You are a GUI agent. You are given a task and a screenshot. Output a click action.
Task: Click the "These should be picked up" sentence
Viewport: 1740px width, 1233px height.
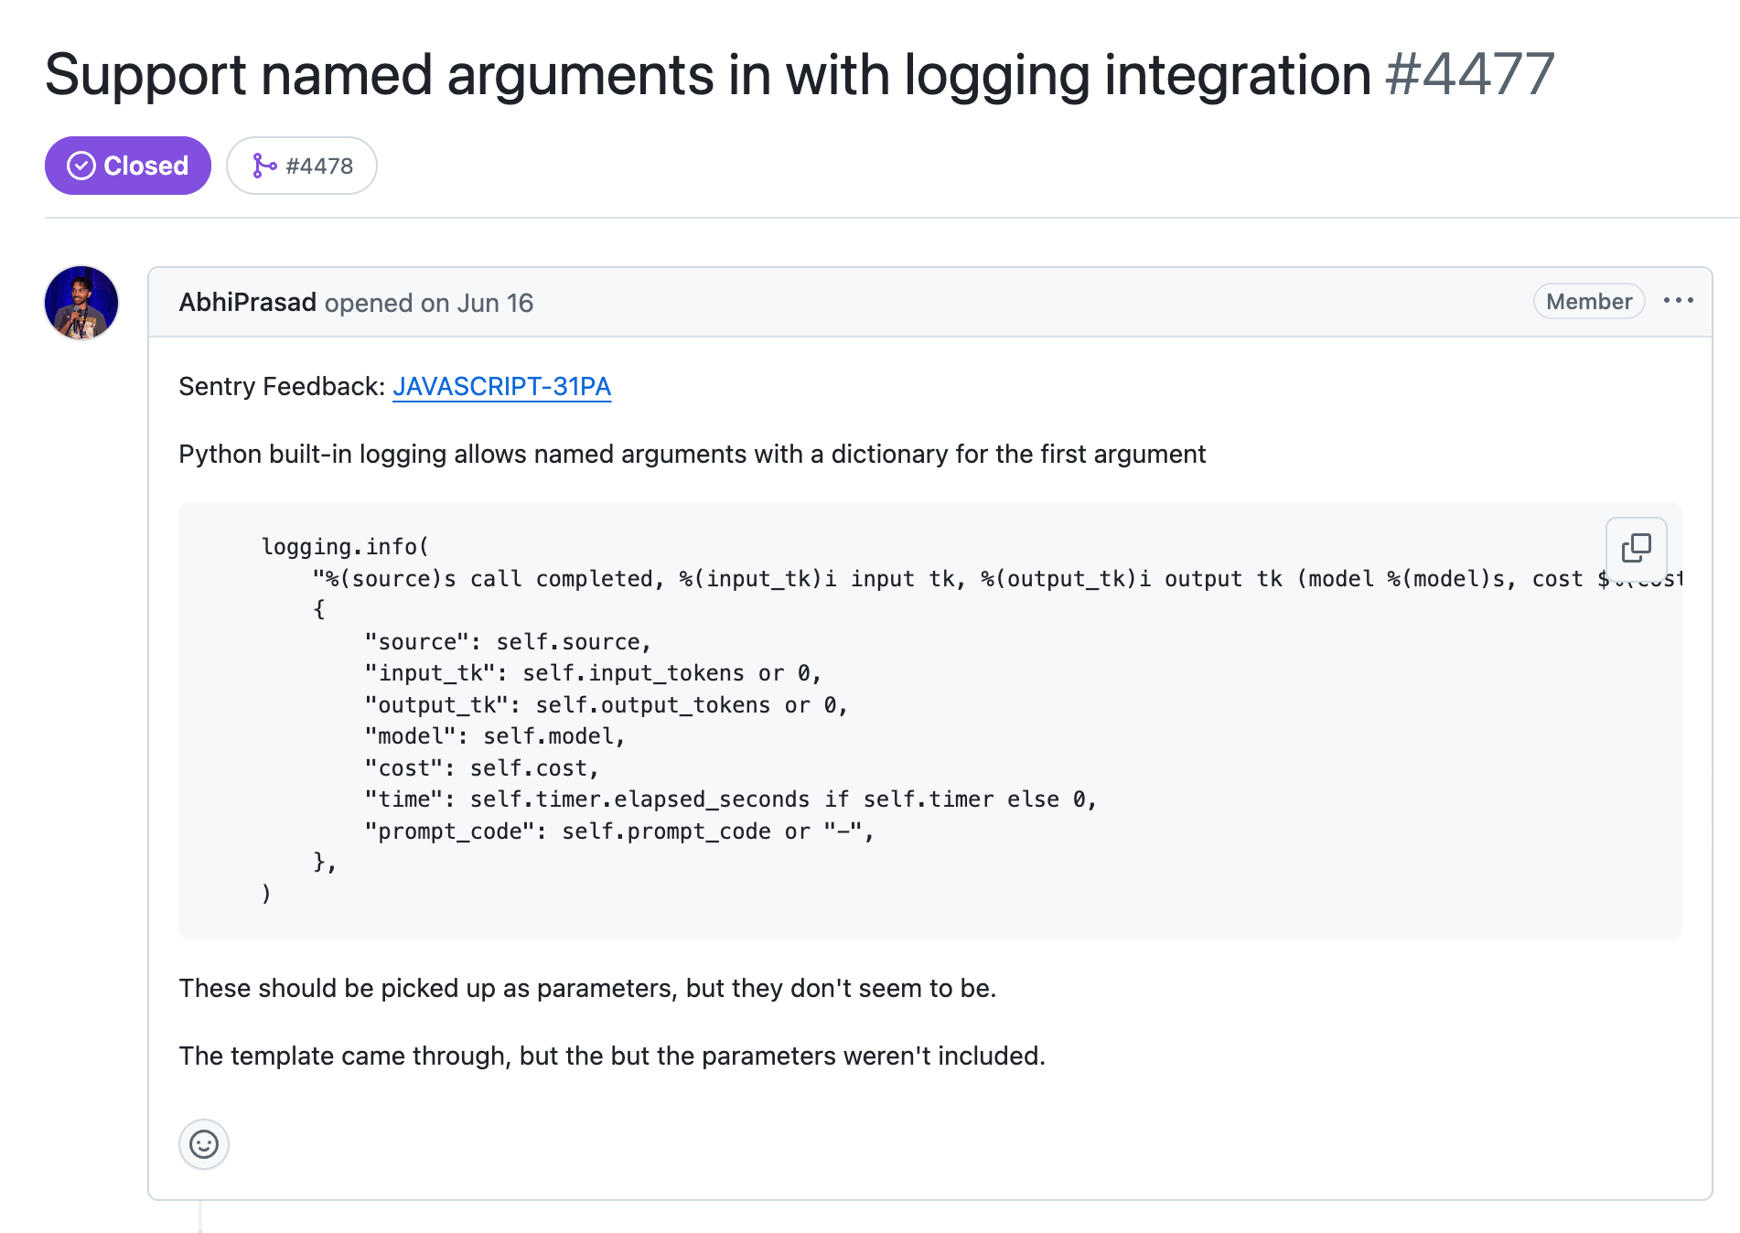tap(587, 989)
